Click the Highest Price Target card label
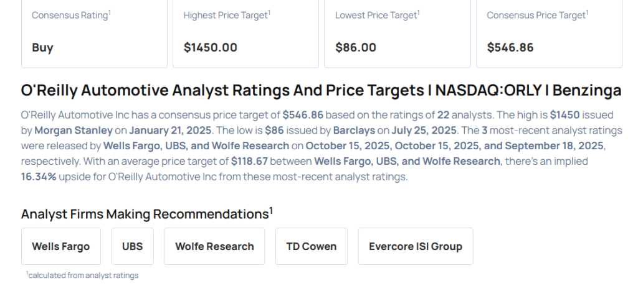The image size is (638, 286). point(226,14)
